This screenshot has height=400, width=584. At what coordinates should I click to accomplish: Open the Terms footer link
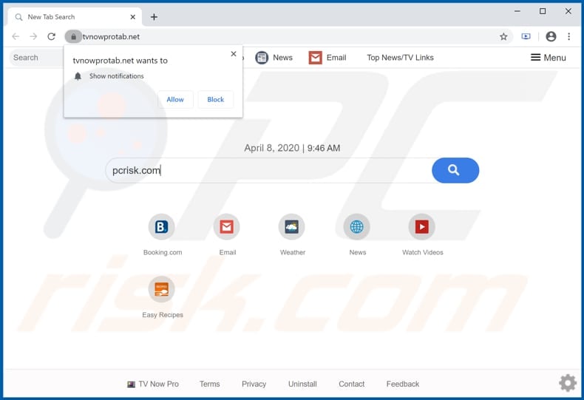pyautogui.click(x=210, y=384)
